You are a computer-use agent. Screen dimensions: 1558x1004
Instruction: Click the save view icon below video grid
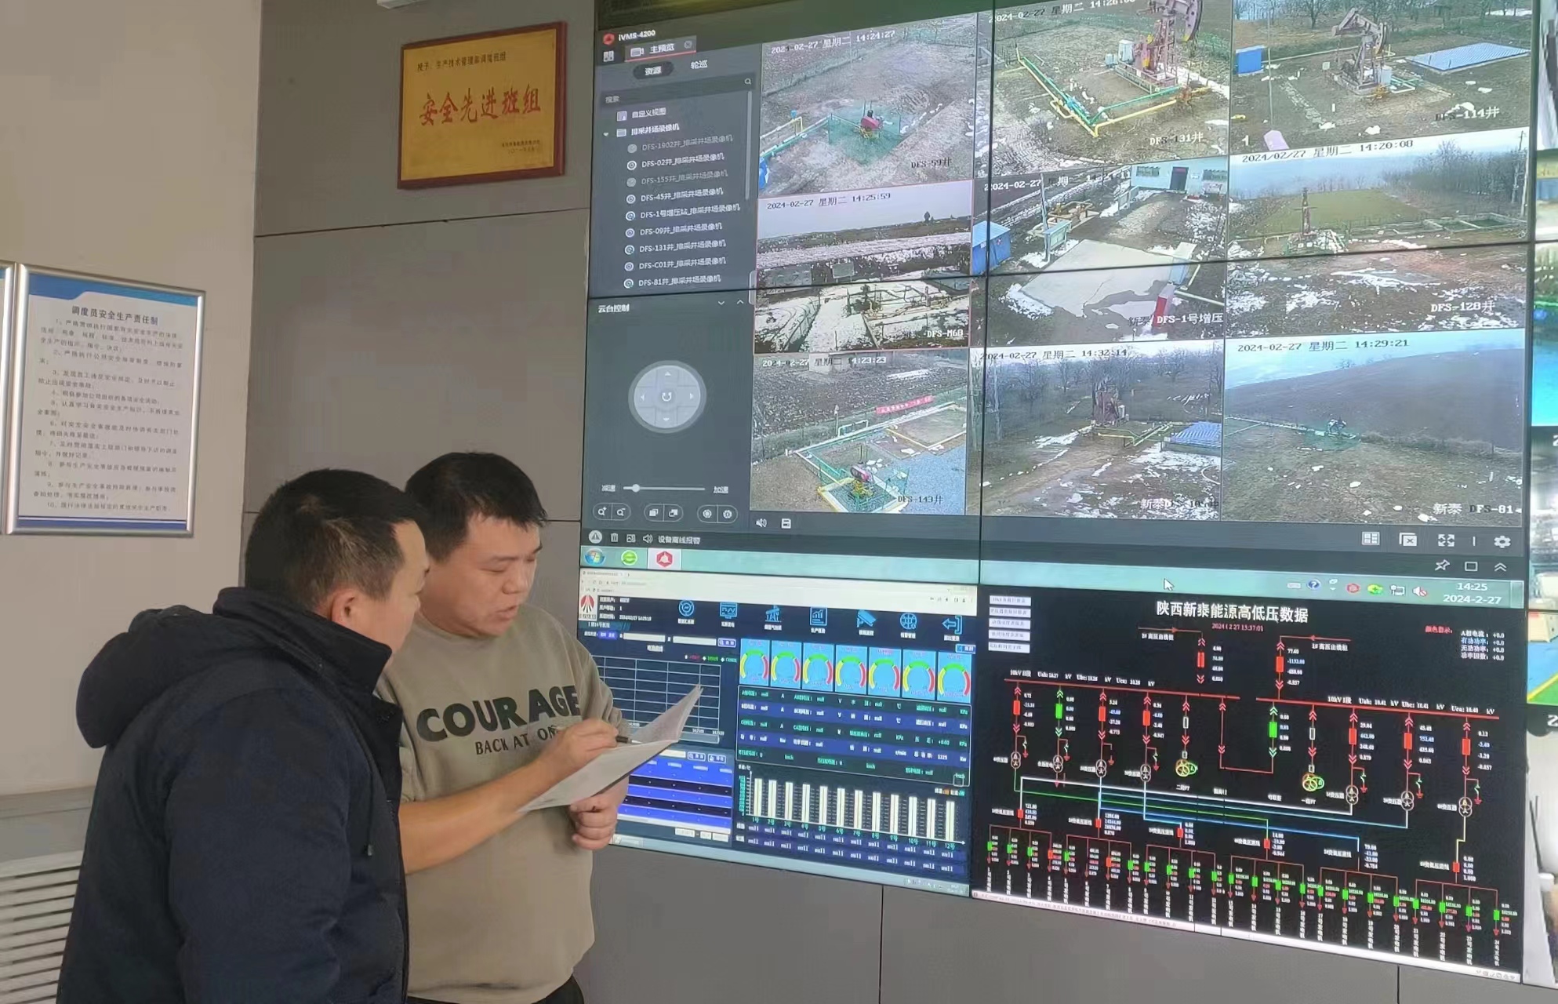pyautogui.click(x=786, y=523)
